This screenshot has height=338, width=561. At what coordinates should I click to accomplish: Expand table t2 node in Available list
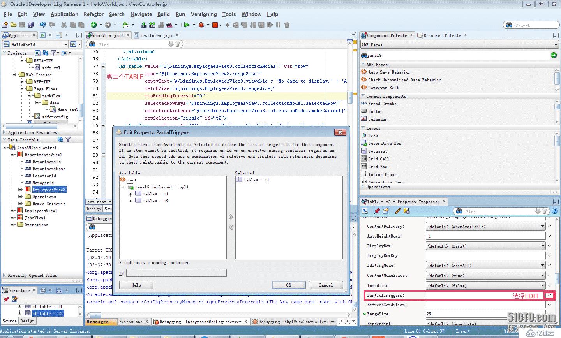(131, 201)
